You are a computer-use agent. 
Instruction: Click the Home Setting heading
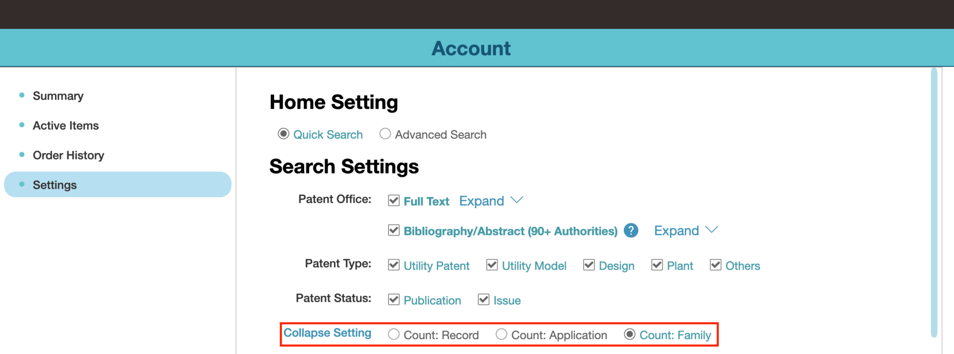(334, 102)
